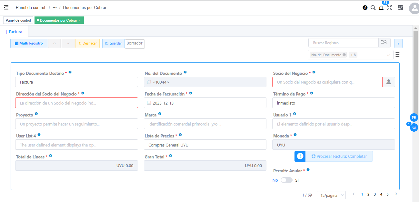Open the language translate icon
Viewport: 419px width, 202px height.
400,8
